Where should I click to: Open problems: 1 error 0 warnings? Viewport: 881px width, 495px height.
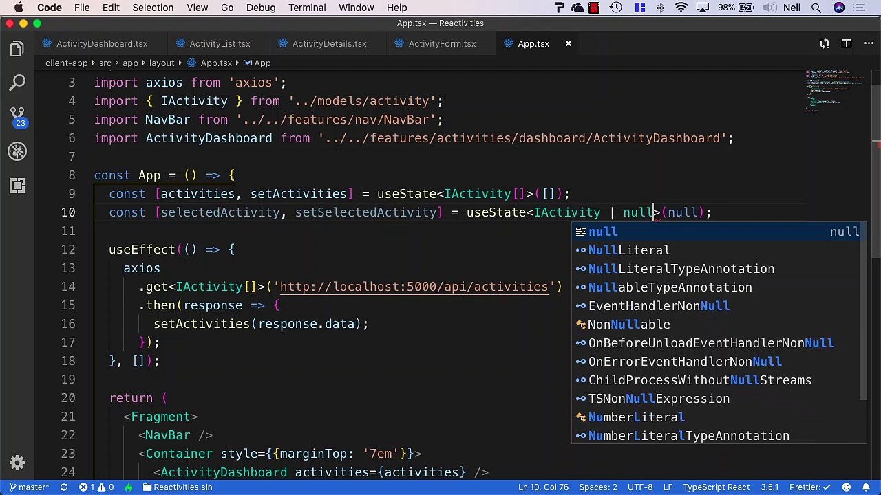96,487
